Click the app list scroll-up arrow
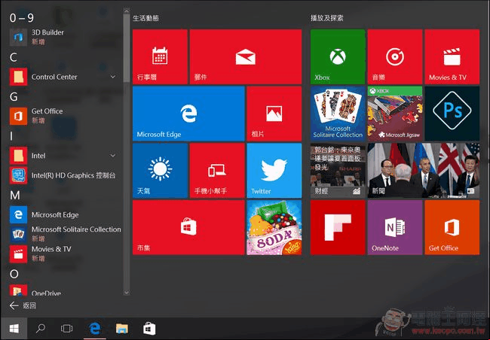The height and width of the screenshot is (340, 490). (126, 11)
